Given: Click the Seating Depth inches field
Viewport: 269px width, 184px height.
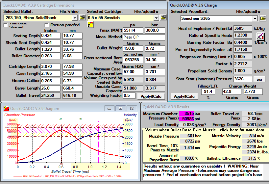Looking at the screenshot, I should [x=50, y=36].
